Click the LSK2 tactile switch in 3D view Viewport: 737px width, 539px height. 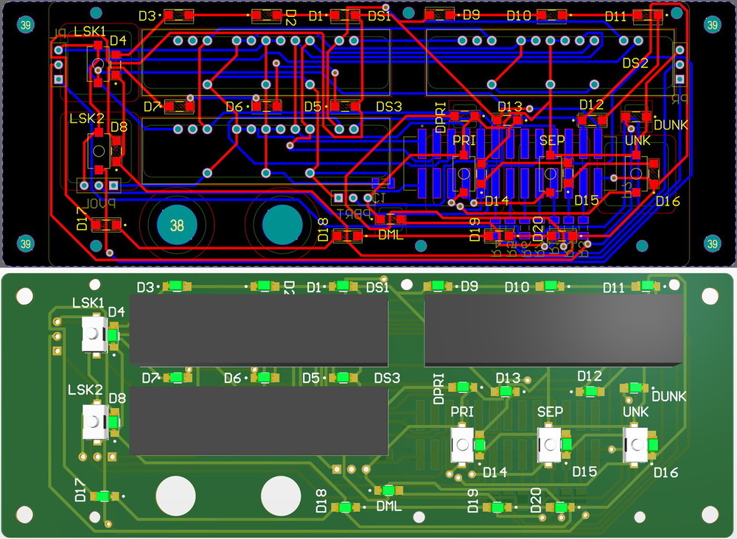pyautogui.click(x=95, y=422)
